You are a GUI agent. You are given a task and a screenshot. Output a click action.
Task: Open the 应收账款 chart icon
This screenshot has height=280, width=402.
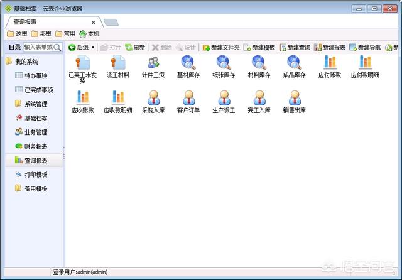(x=82, y=102)
